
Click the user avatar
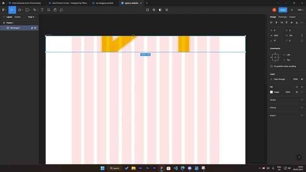click(x=274, y=10)
